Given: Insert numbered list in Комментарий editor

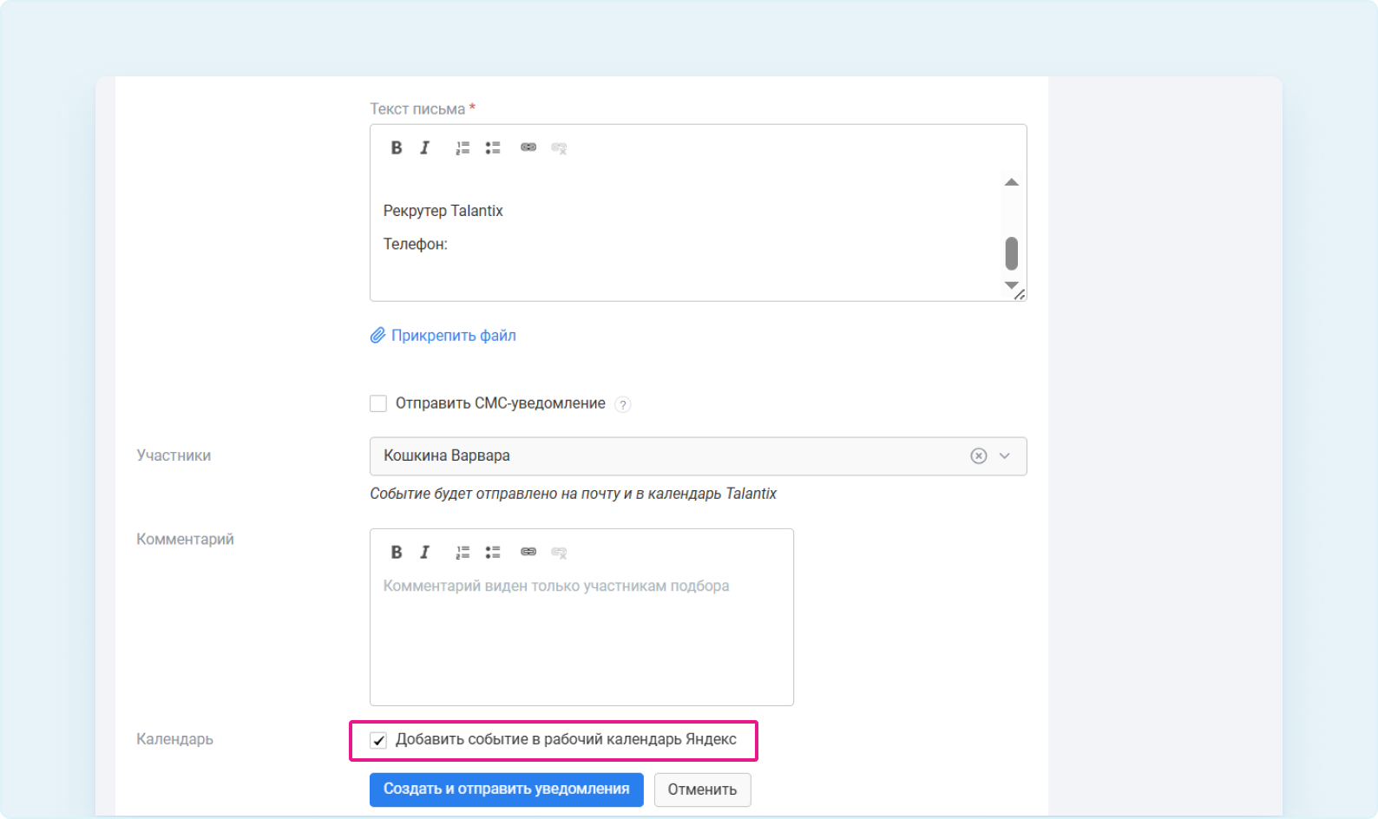Looking at the screenshot, I should (463, 552).
